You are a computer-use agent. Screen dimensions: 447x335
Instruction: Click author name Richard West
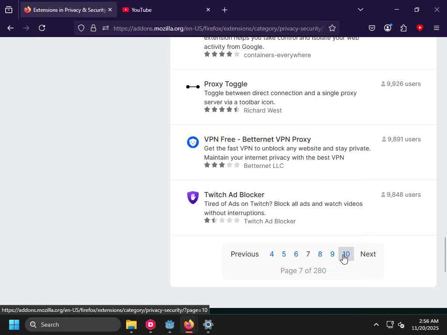262,110
